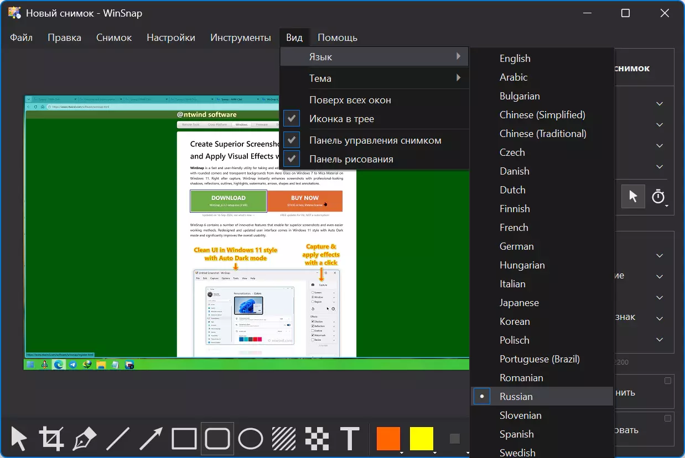Select the Pen drawing tool
The height and width of the screenshot is (458, 685).
[85, 439]
